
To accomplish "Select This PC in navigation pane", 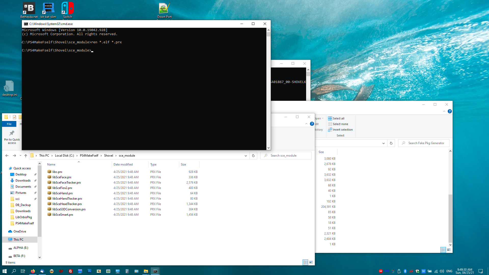I will click(18, 240).
